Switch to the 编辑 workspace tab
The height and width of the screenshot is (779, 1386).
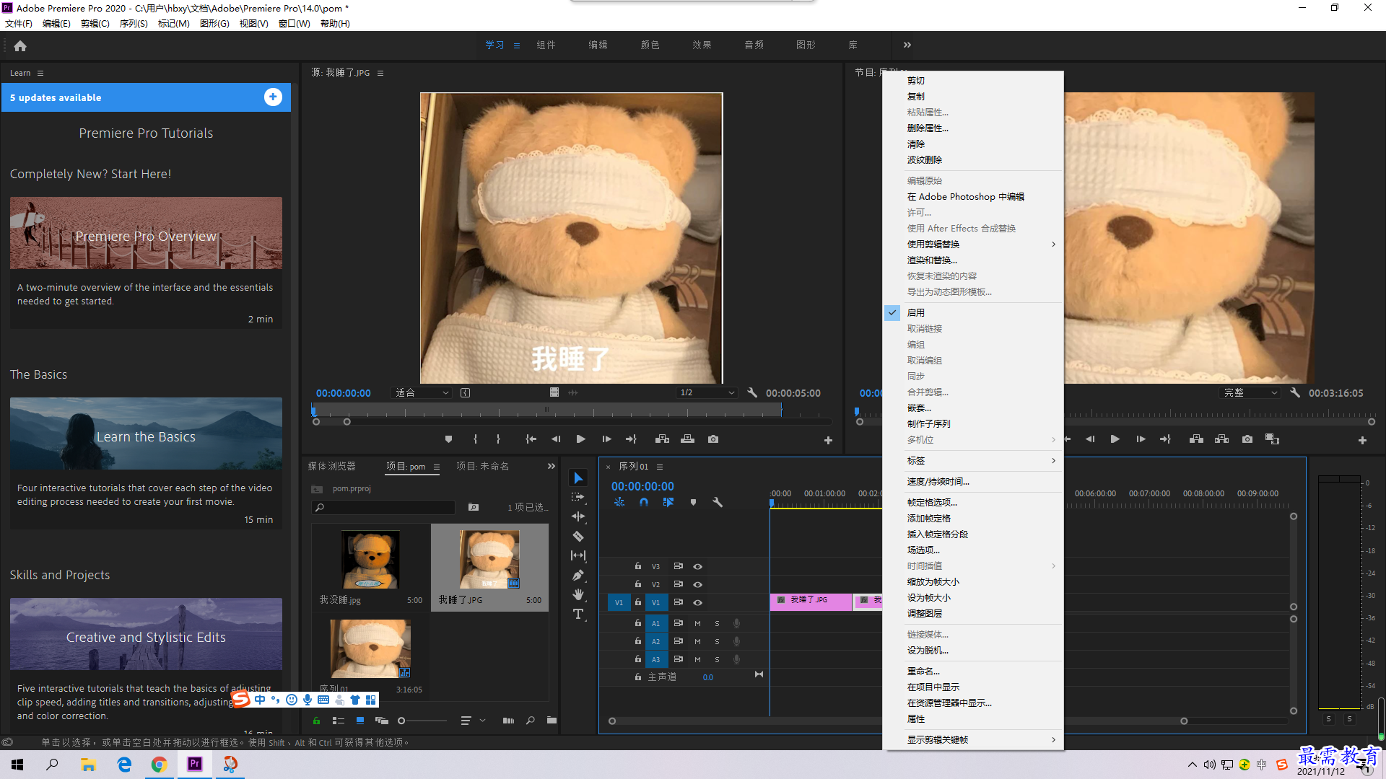coord(598,45)
